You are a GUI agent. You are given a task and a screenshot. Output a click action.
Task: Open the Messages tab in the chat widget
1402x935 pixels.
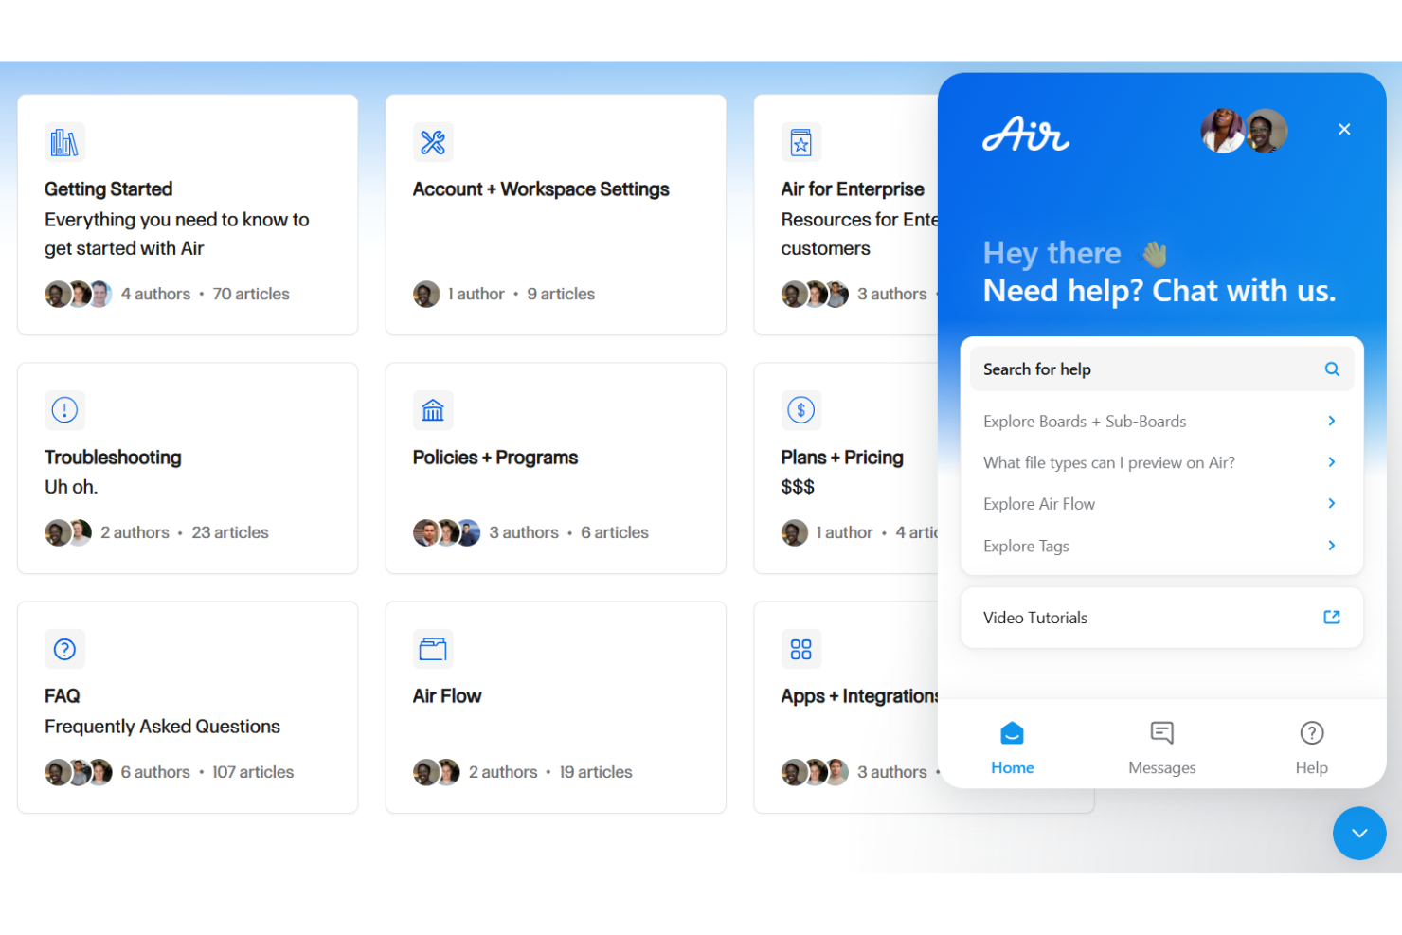(x=1161, y=746)
